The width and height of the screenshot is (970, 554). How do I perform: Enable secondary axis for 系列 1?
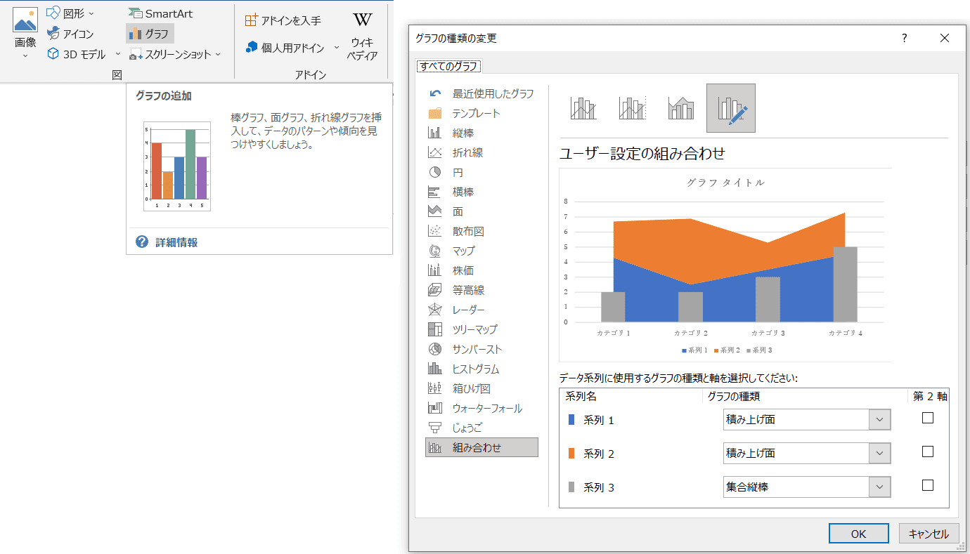point(927,418)
